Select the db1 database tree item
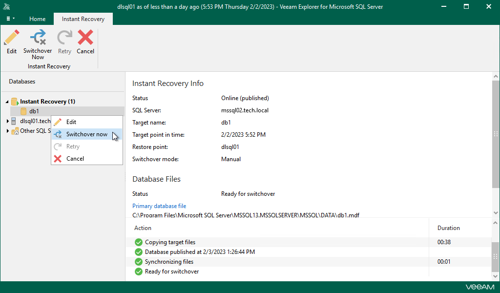Screen dimensions: 500x293 (x=67, y=111)
